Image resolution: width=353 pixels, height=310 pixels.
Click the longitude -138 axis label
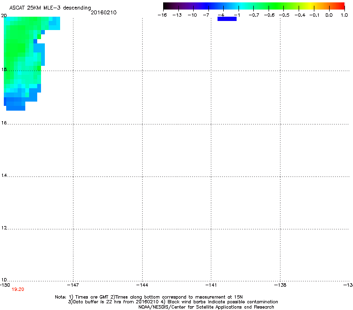pyautogui.click(x=280, y=285)
